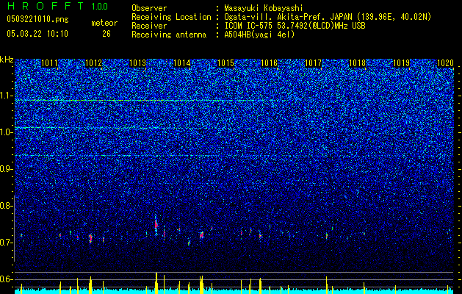Select the file name 0503221010.png

coord(37,19)
